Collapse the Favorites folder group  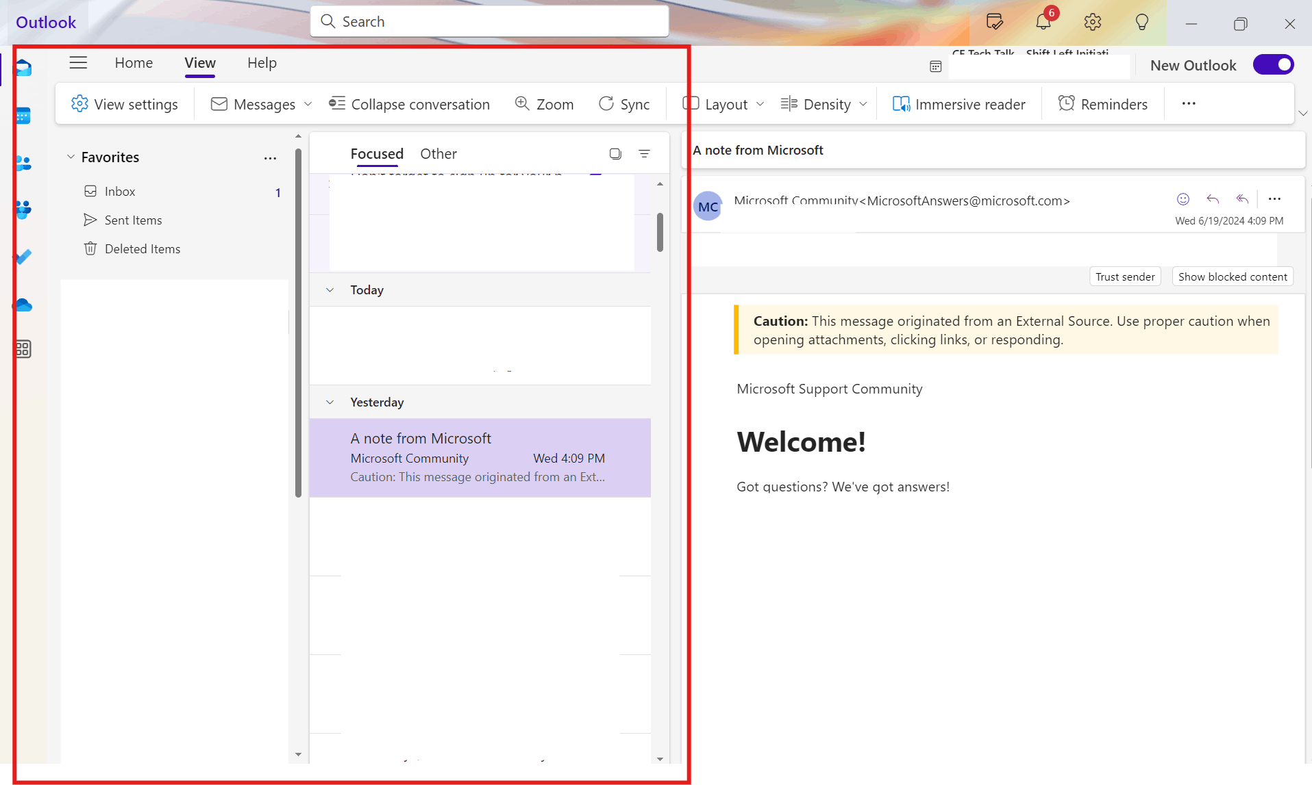click(71, 157)
